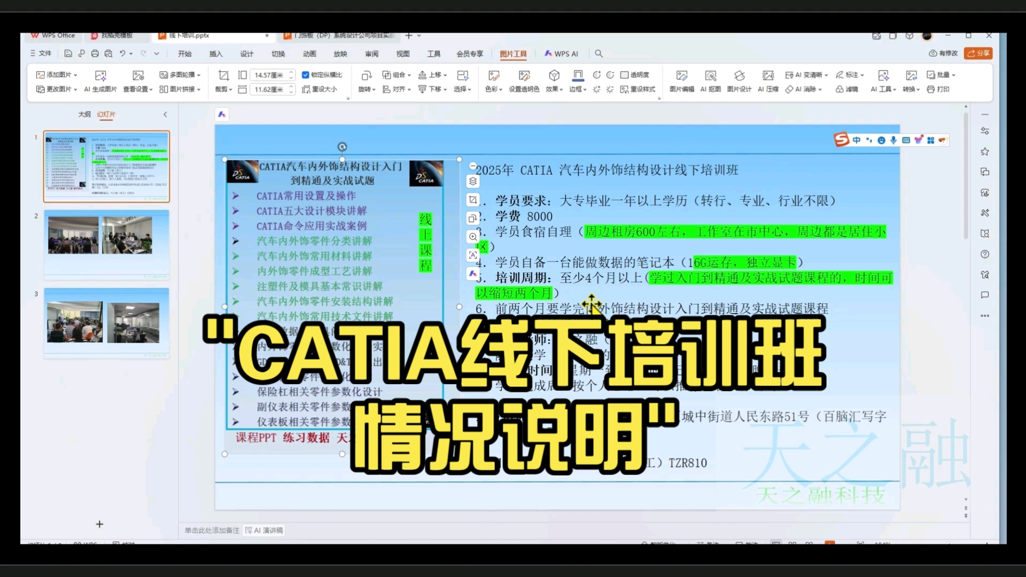Viewport: 1026px width, 577px height.
Task: Click the layers icon in floating image toolbar
Action: [473, 181]
